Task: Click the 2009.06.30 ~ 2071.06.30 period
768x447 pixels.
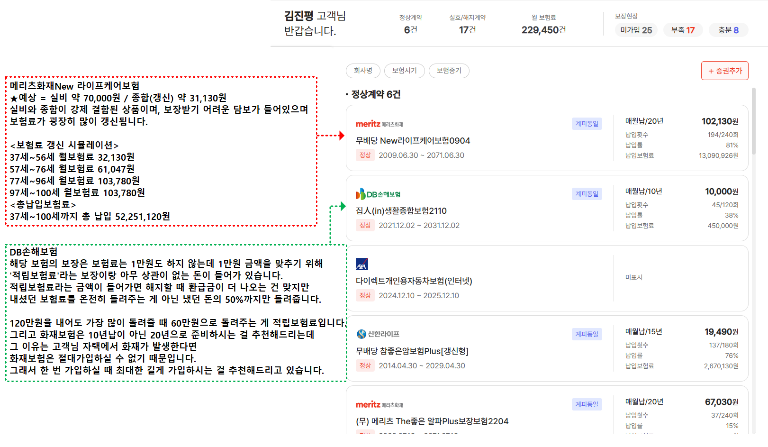Action: [x=421, y=155]
